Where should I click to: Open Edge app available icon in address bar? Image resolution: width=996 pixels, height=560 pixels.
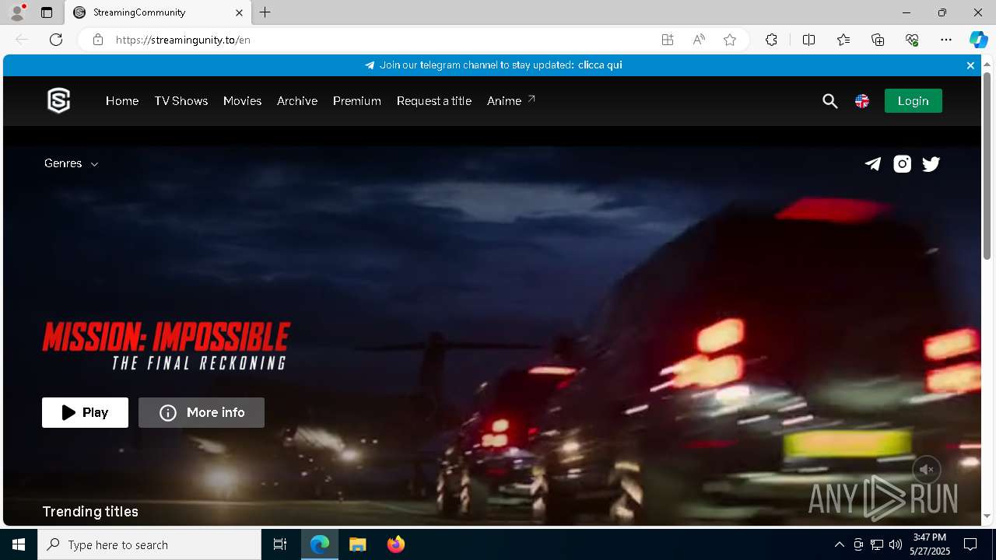(x=667, y=40)
